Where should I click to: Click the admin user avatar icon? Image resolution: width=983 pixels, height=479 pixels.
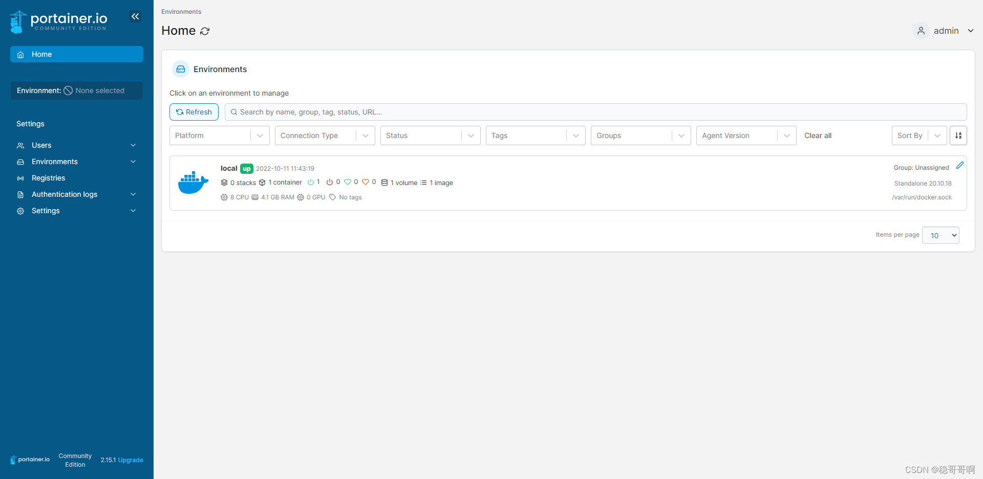click(921, 31)
